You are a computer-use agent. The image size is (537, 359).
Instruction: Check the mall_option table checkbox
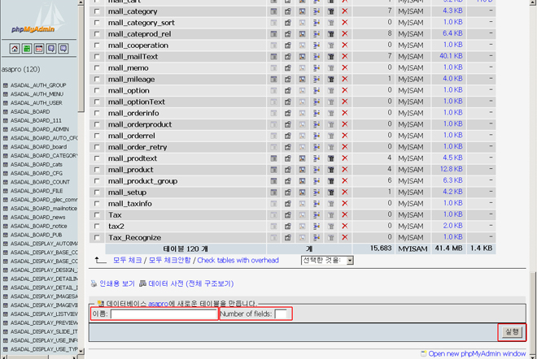(98, 91)
